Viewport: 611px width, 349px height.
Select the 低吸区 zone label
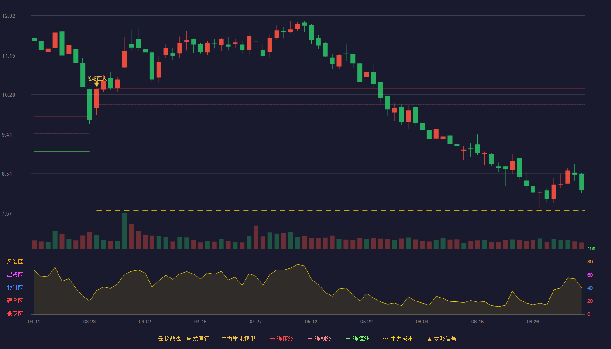click(15, 314)
